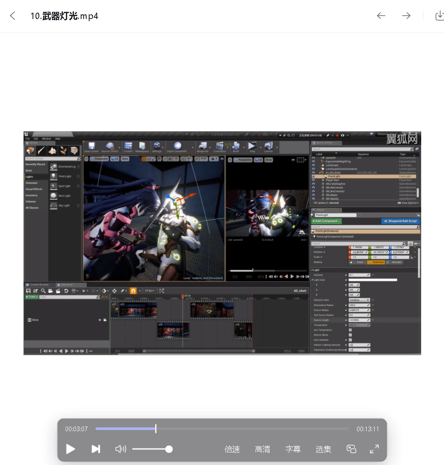Toggle visibility eye for SM_FalseDaphne

click(313, 184)
